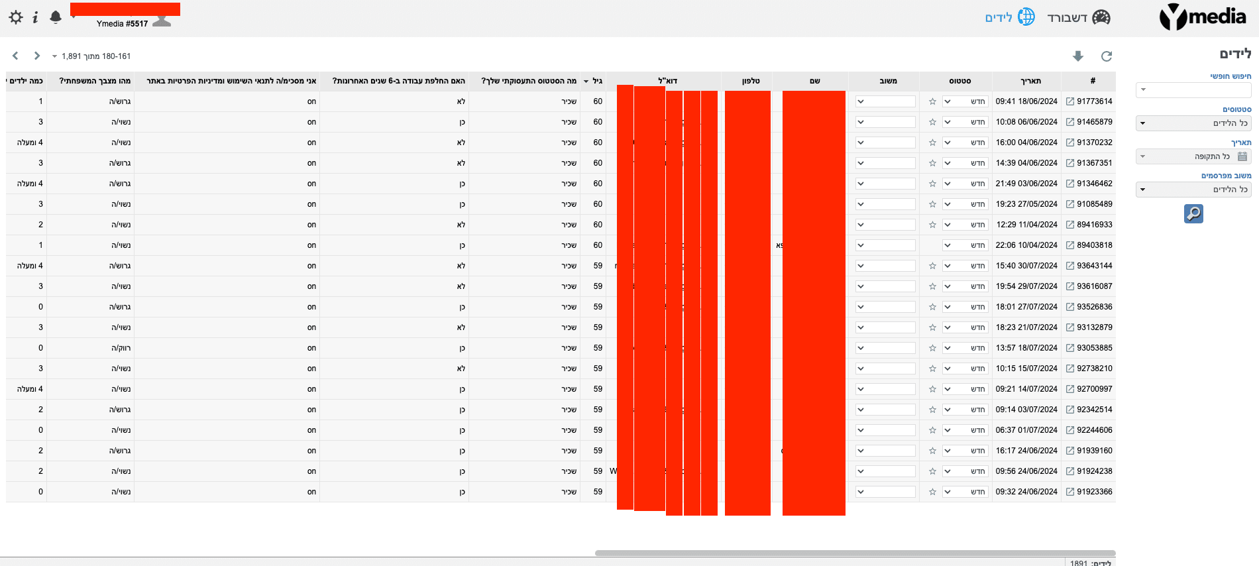
Task: Sort by the status column header
Action: click(x=956, y=81)
